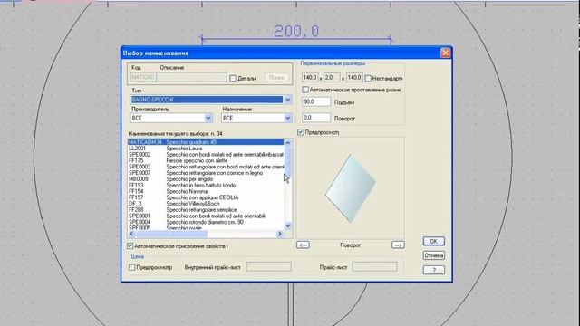
Task: Click the Поиск search button
Action: (276, 78)
